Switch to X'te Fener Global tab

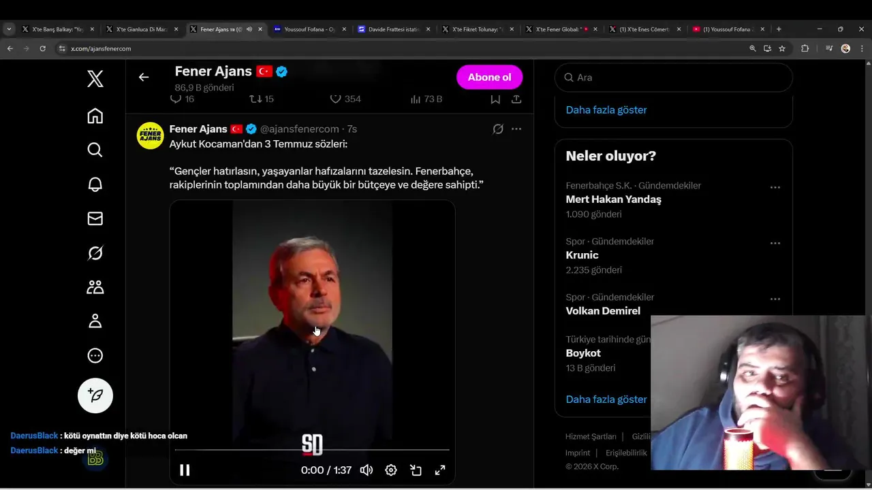(562, 29)
